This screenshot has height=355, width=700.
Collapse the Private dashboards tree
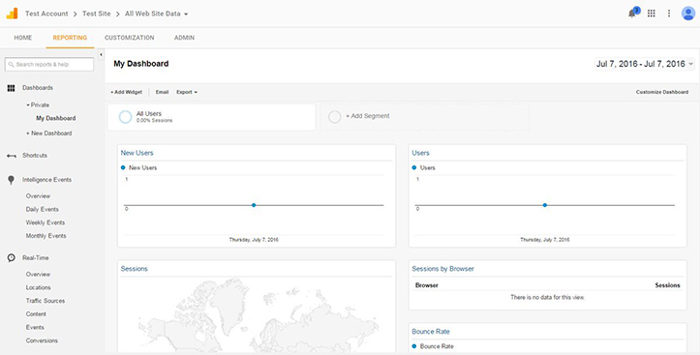click(38, 105)
